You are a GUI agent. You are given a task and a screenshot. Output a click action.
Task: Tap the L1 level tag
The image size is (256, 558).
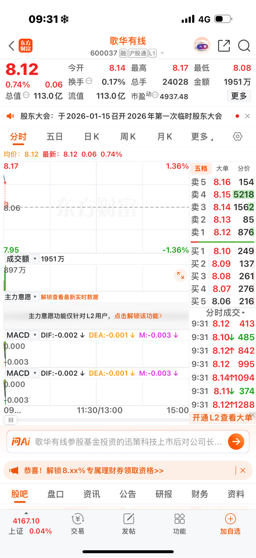(152, 53)
